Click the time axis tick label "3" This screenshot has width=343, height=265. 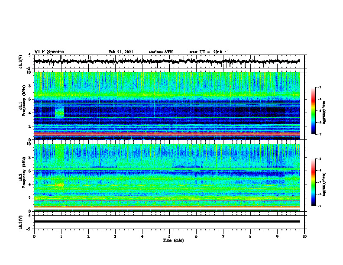point(115,236)
